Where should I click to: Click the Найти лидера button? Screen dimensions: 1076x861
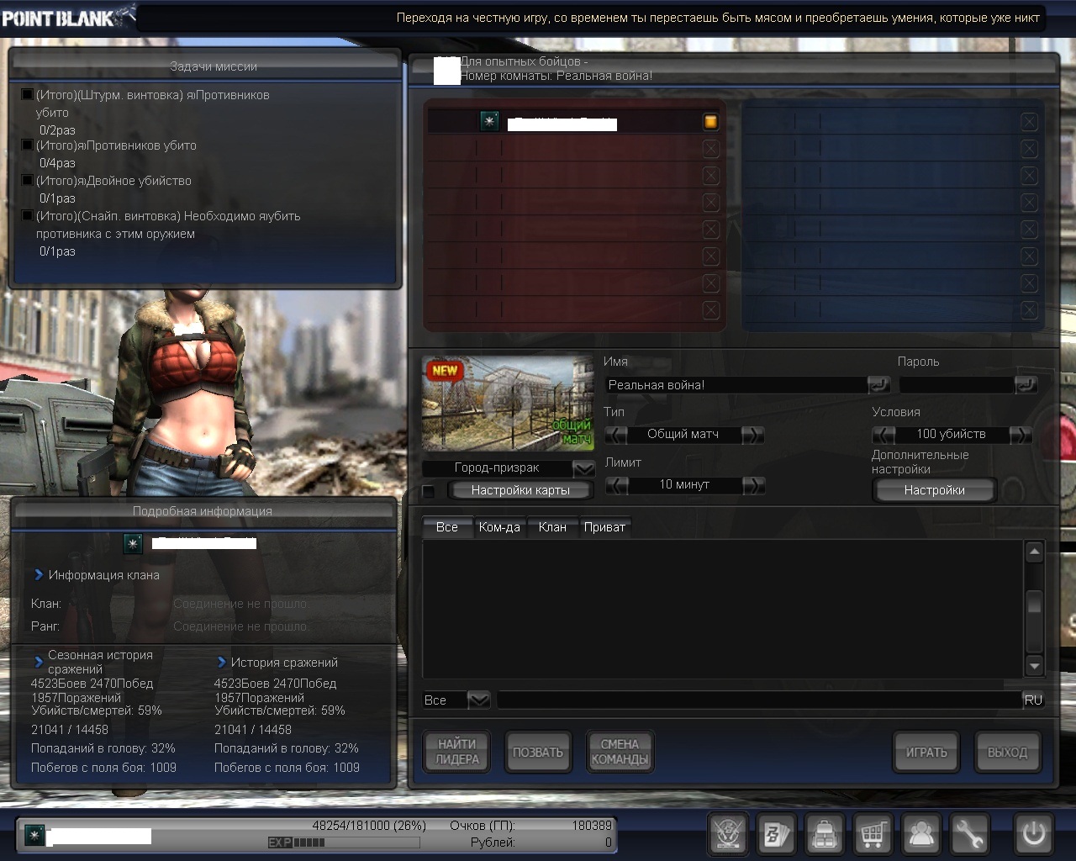tap(456, 752)
